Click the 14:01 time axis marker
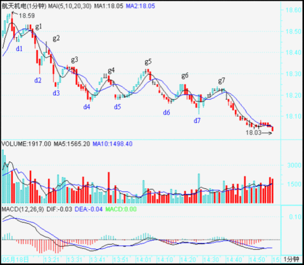Image resolution: width=304 pixels, height=265 pixels. 144,259
